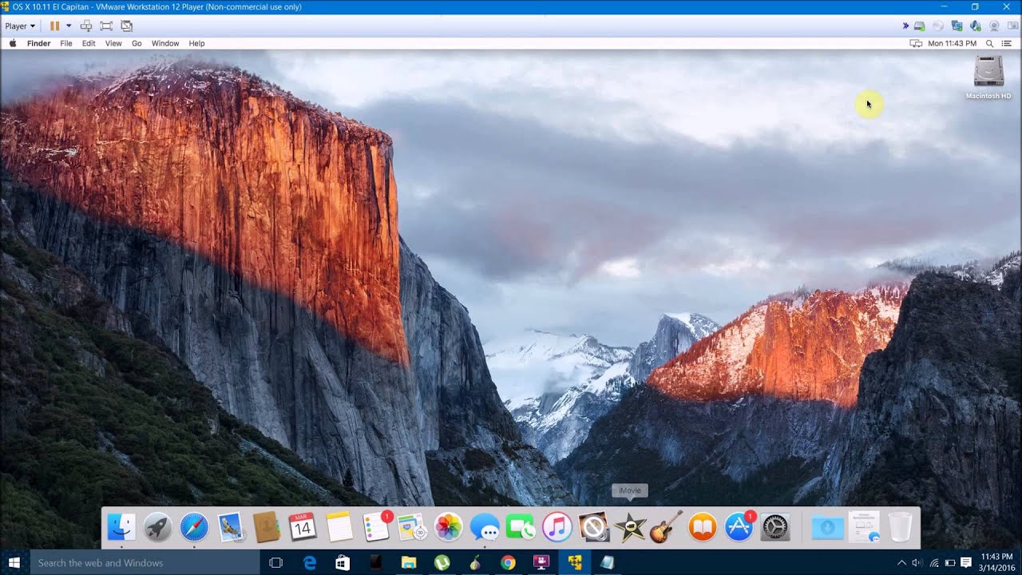Open Windows Task View
The width and height of the screenshot is (1022, 575).
(276, 563)
